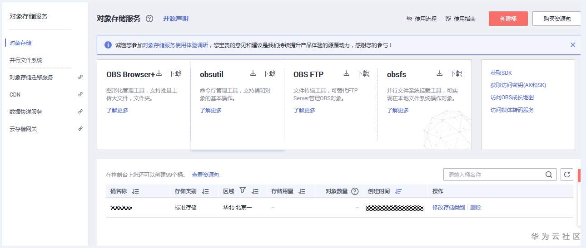586x248 pixels.
Task: Select 并行文件系统 in left sidebar
Action: point(26,60)
